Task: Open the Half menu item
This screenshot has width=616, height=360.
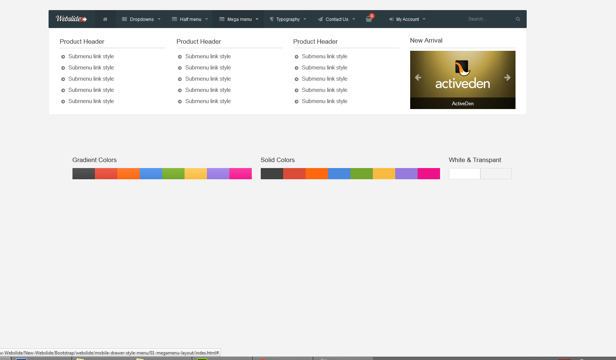Action: pyautogui.click(x=189, y=19)
